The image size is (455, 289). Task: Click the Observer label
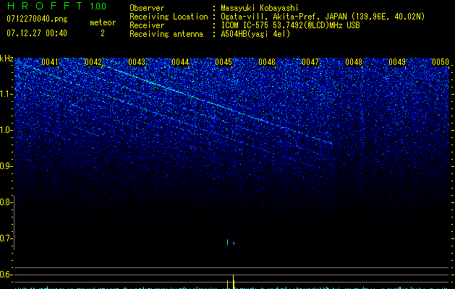pos(147,8)
